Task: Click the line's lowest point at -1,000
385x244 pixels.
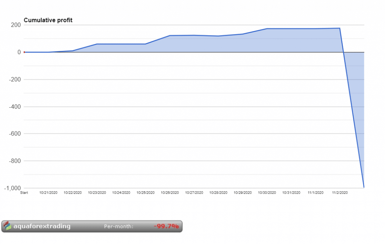Action: coord(364,187)
